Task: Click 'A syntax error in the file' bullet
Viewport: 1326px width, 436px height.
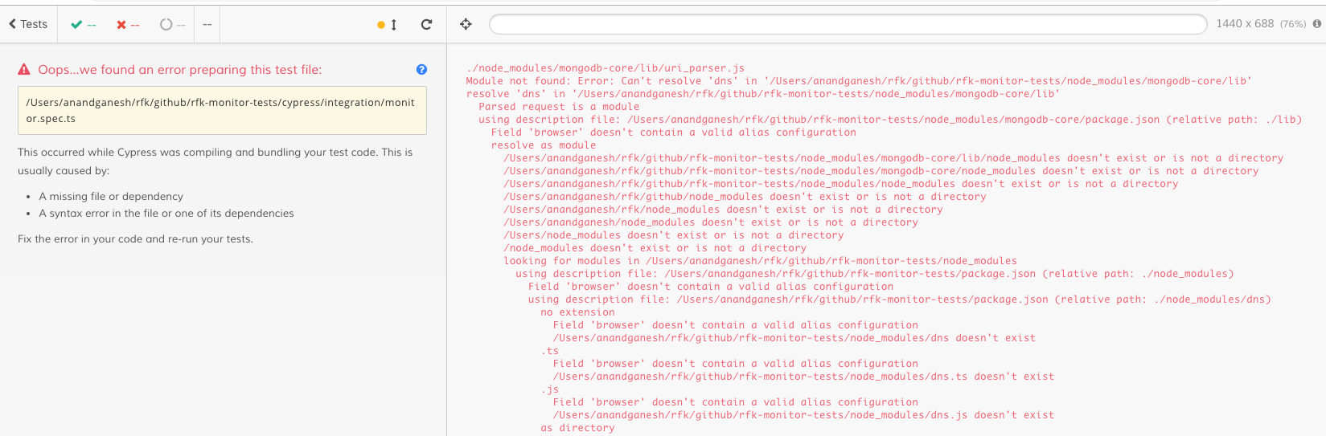Action: 166,213
